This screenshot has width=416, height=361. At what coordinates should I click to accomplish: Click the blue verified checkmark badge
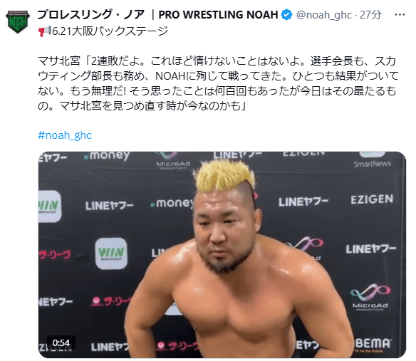coord(287,15)
